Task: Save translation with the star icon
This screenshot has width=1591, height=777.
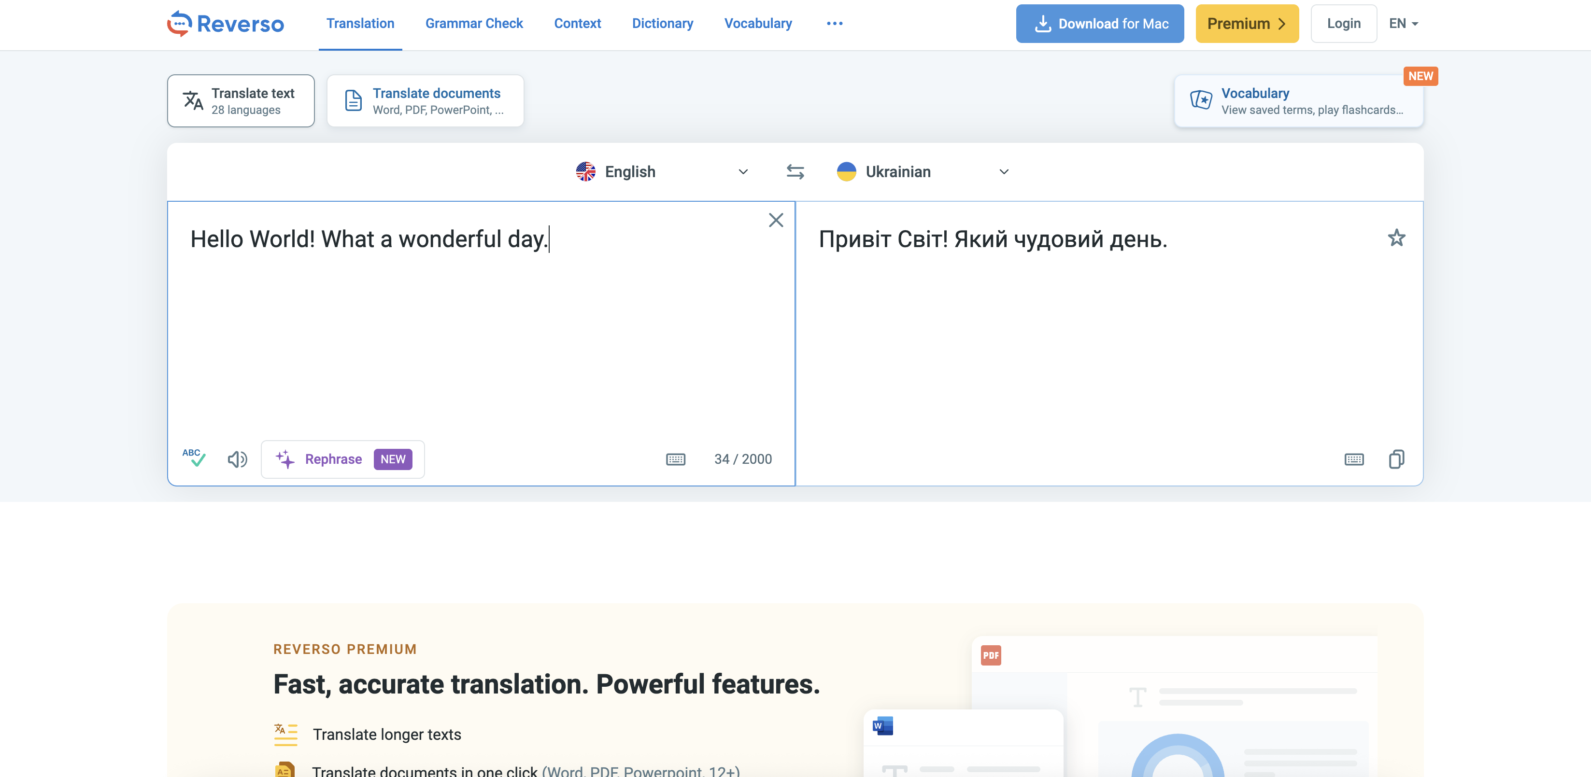Action: point(1396,237)
